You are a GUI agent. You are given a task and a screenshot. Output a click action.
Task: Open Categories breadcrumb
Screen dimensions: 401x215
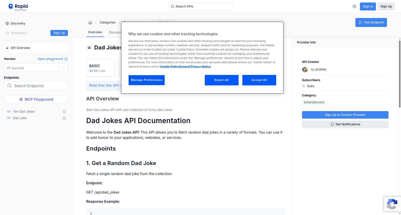tap(108, 22)
